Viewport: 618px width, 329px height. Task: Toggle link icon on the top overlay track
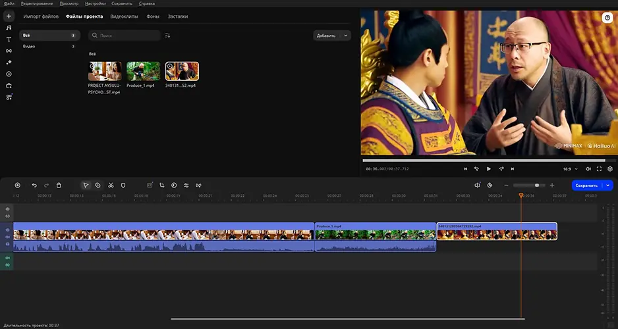pos(7,216)
